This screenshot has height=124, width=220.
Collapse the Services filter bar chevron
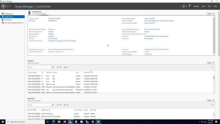tap(212, 105)
